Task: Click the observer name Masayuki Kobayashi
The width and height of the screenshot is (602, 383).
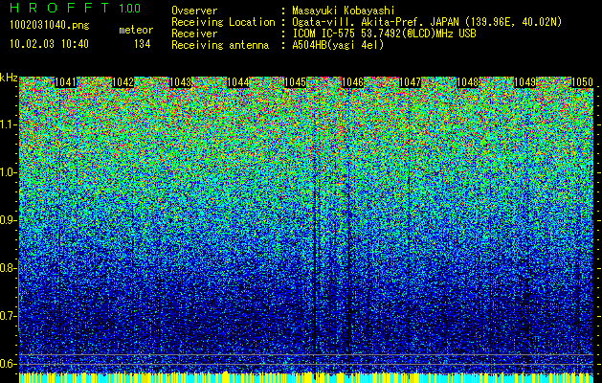Action: click(x=344, y=11)
